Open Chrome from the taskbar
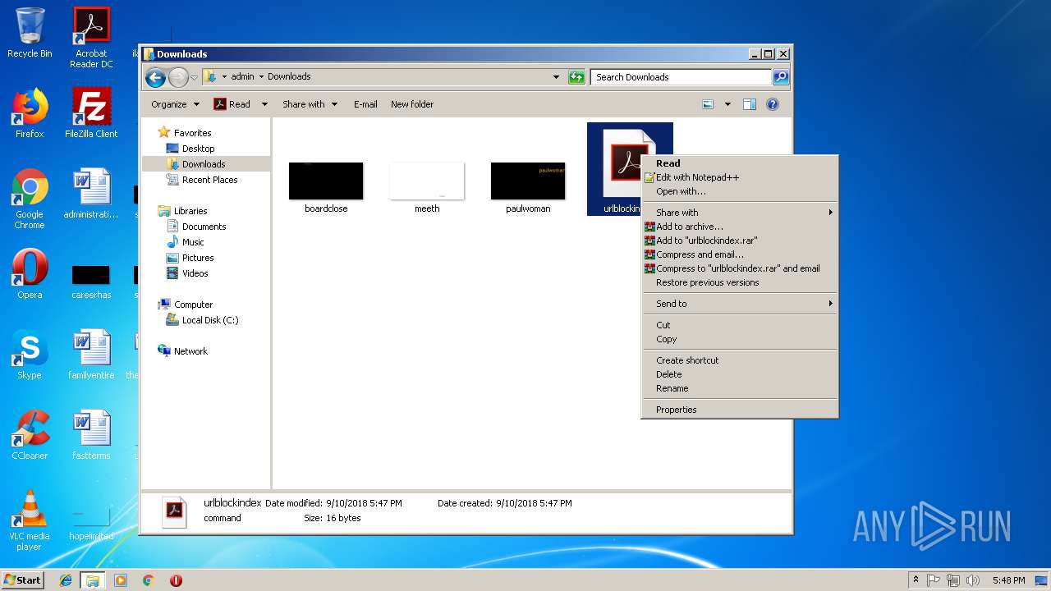Screen dimensions: 1051x591 coord(148,580)
